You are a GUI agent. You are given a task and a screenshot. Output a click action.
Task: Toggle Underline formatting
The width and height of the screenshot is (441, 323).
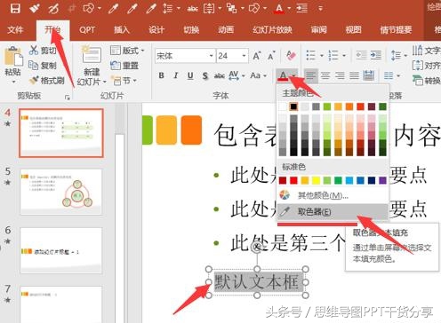(x=190, y=75)
